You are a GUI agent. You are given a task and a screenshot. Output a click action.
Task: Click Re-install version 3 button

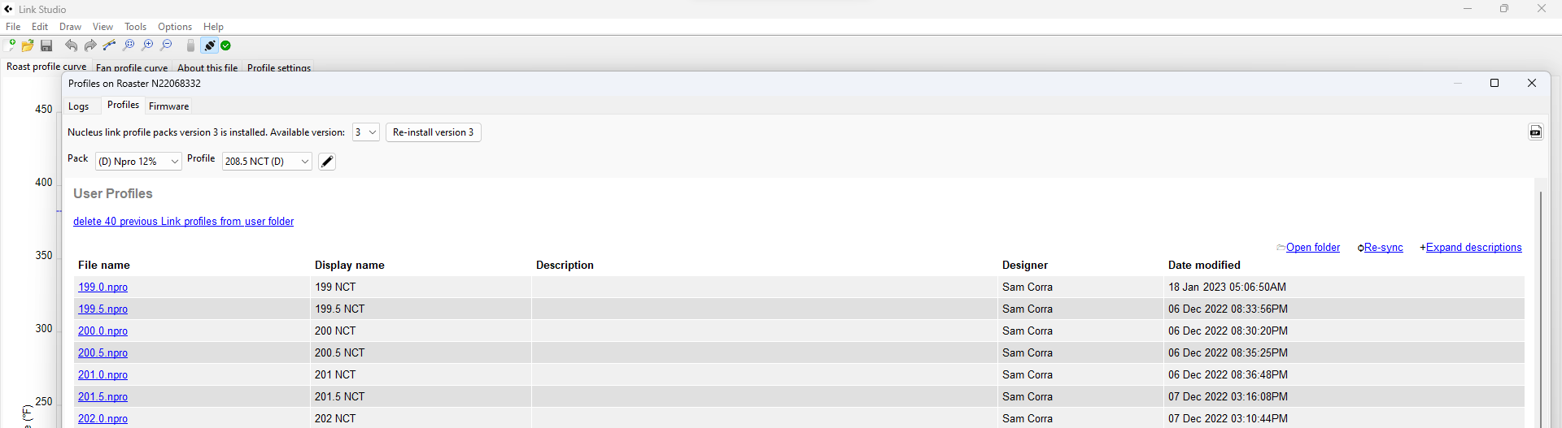433,132
